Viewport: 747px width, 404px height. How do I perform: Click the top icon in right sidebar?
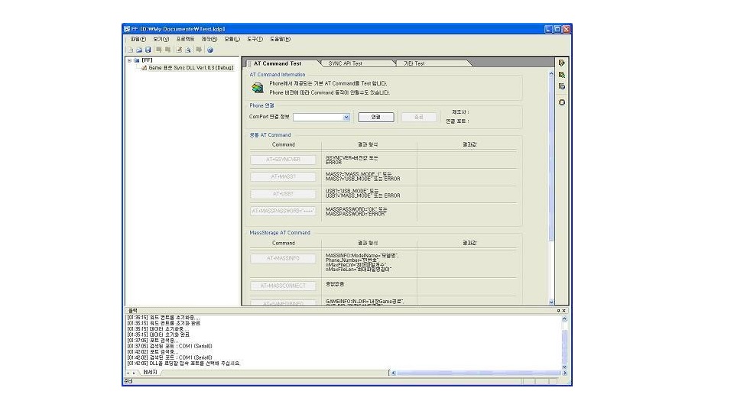[562, 63]
